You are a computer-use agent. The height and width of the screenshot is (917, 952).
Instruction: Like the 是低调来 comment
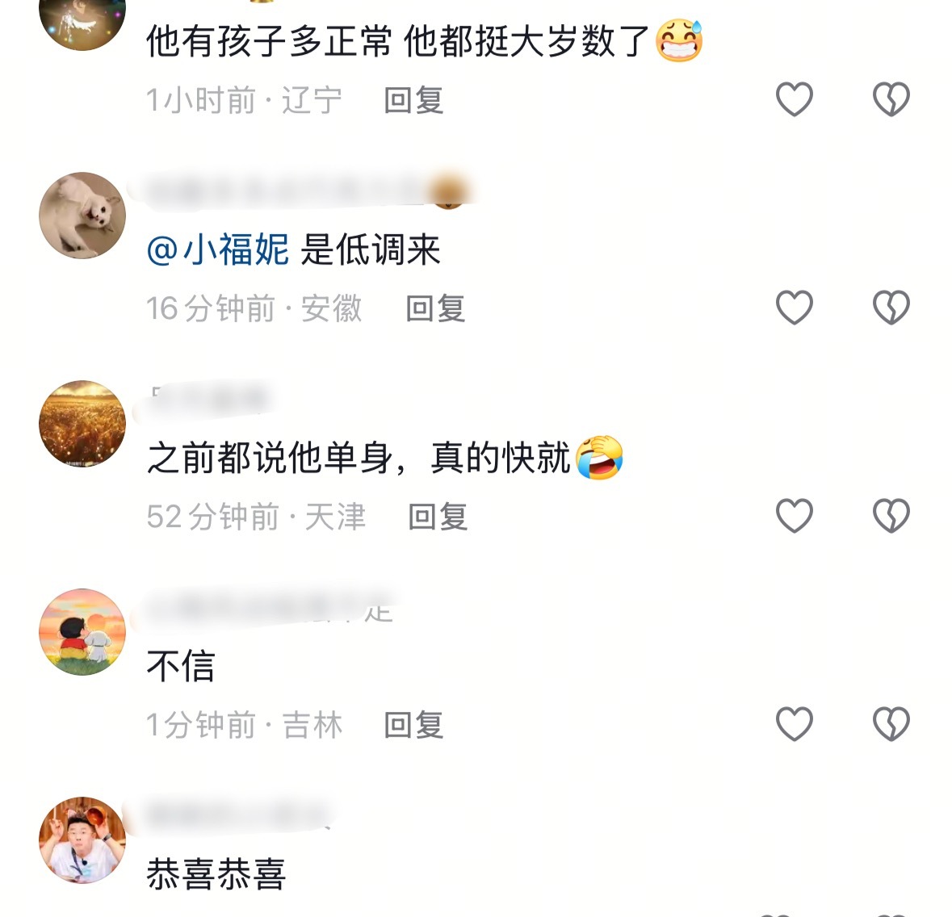795,307
